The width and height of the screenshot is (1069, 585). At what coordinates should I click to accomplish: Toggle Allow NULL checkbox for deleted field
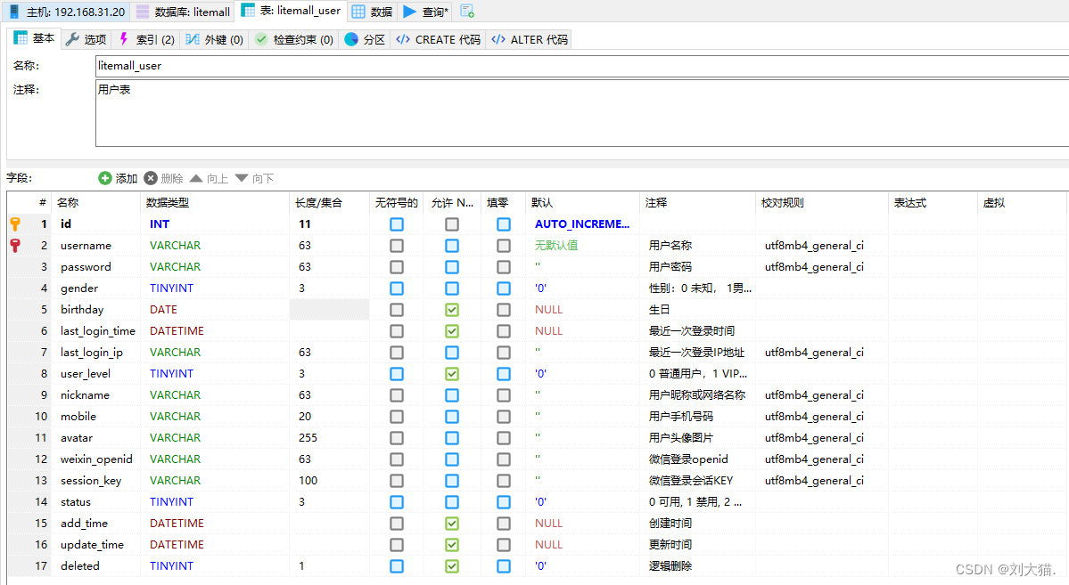pyautogui.click(x=451, y=566)
